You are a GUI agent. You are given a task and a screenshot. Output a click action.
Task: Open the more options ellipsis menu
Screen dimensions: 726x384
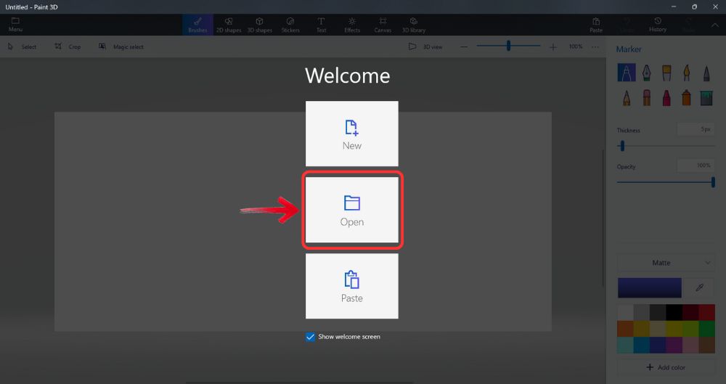pos(595,46)
